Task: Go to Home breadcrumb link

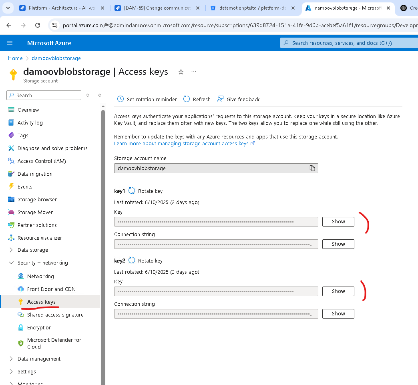Action: tap(15, 58)
